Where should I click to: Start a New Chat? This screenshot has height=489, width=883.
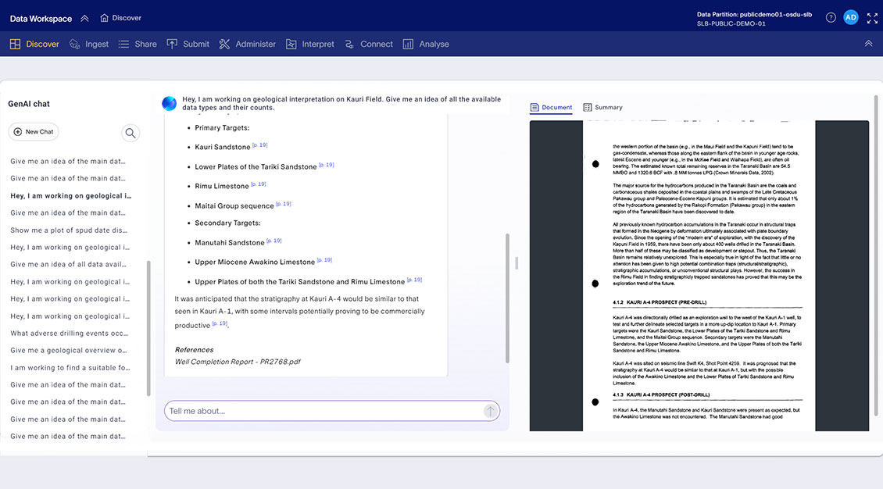[x=34, y=131]
